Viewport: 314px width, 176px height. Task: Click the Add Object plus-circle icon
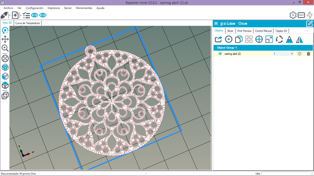click(x=228, y=39)
